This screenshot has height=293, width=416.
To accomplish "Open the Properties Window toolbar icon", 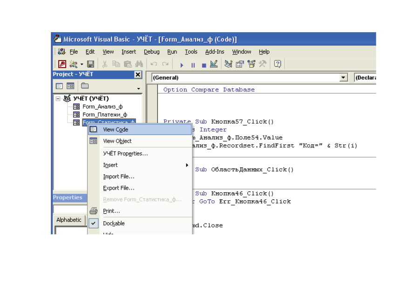I will coord(239,64).
